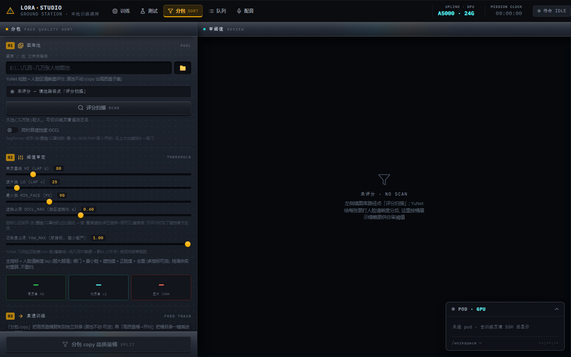Select the 分包 SORT tab
This screenshot has width=571, height=357.
click(x=183, y=11)
